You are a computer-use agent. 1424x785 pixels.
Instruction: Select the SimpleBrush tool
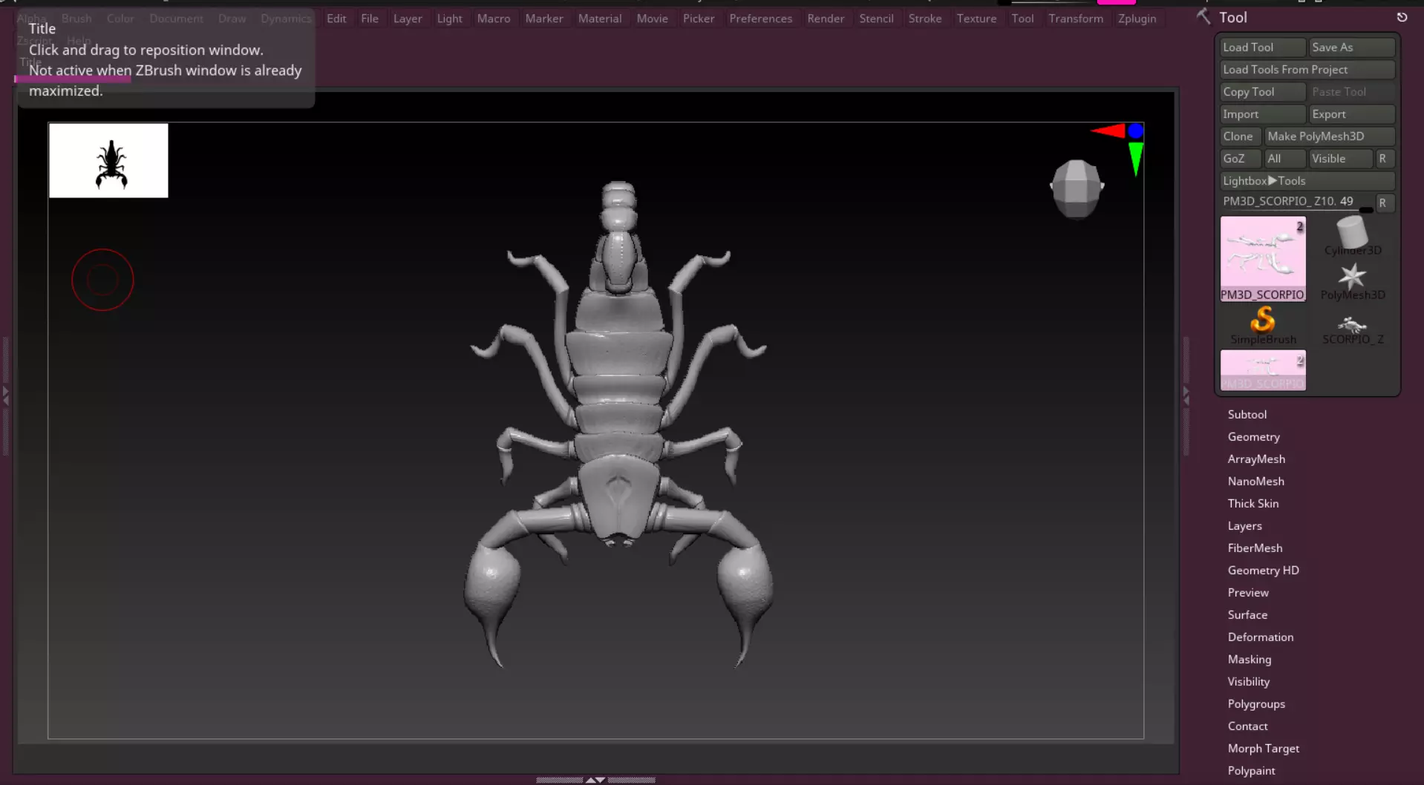pyautogui.click(x=1263, y=326)
